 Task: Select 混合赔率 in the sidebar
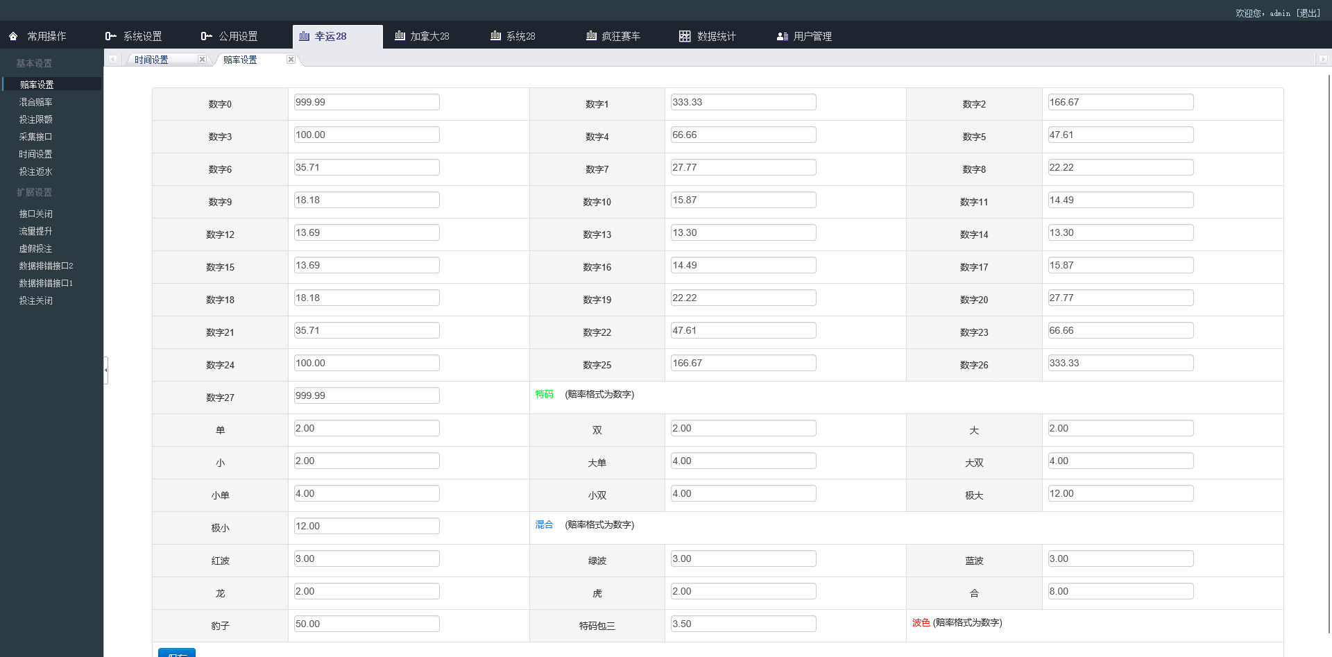pos(35,101)
